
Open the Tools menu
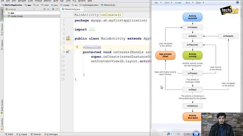[x=68, y=1]
